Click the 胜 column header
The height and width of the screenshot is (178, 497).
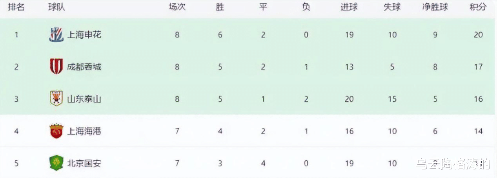pos(220,7)
